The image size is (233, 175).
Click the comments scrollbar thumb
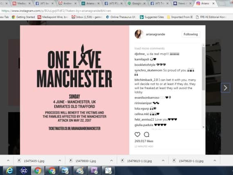(203, 68)
